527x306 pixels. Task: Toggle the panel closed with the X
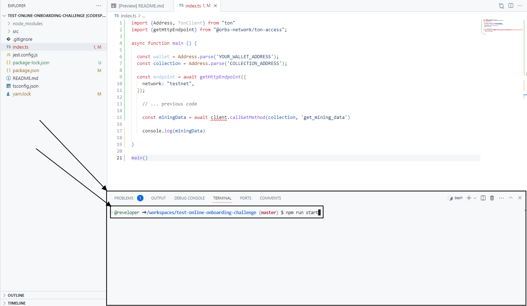pyautogui.click(x=520, y=198)
